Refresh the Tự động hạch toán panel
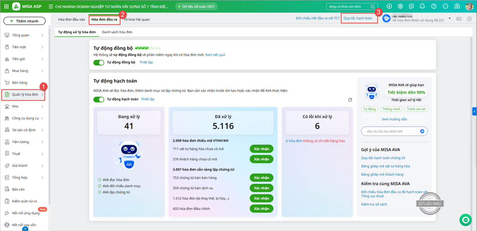 point(350,100)
